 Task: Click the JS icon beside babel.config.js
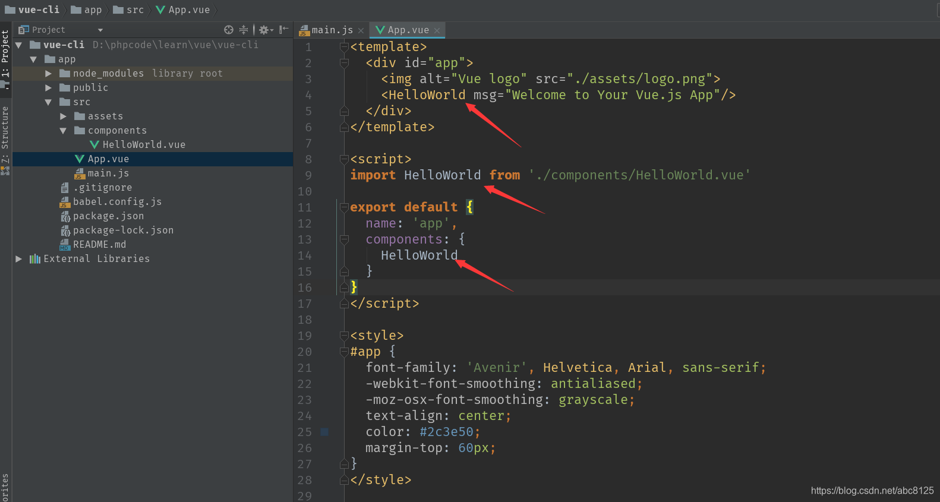point(65,202)
